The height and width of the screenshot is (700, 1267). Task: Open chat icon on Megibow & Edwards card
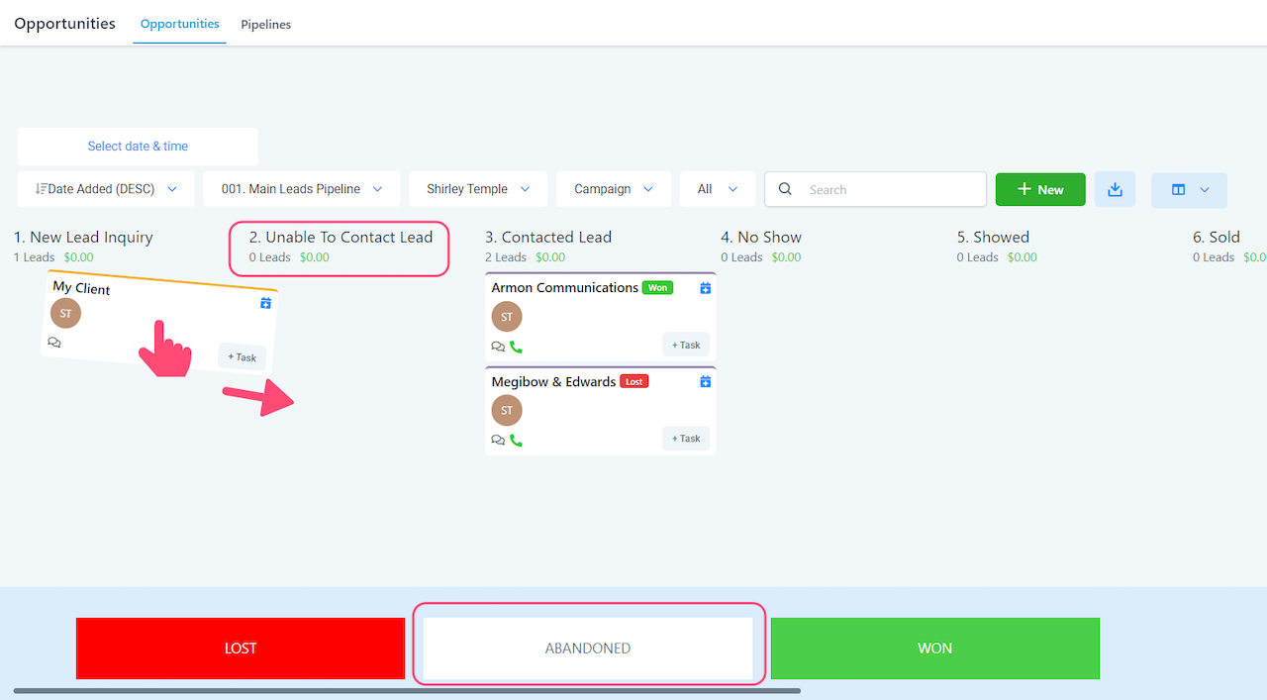tap(498, 441)
